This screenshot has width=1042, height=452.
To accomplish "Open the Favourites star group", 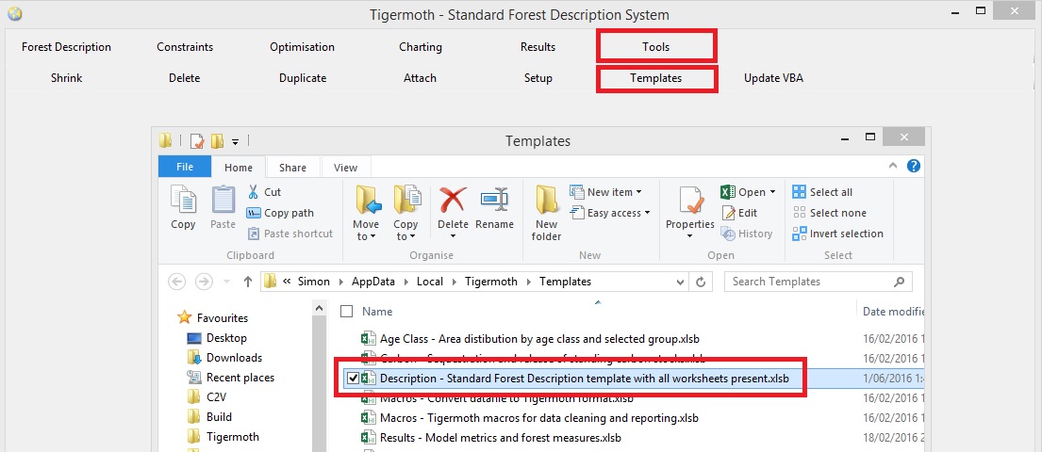I will [213, 318].
